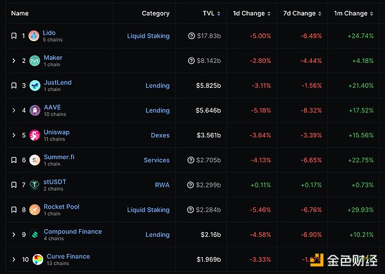
Task: Open the Compound Finance protocol link
Action: click(73, 232)
